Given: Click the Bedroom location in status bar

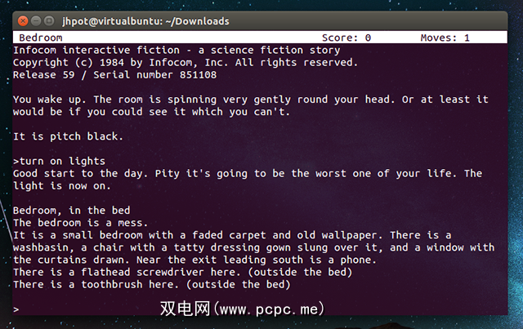Looking at the screenshot, I should (41, 38).
